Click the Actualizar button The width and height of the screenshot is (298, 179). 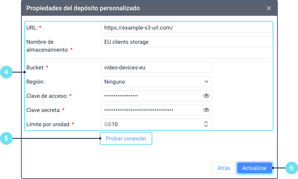point(254,168)
